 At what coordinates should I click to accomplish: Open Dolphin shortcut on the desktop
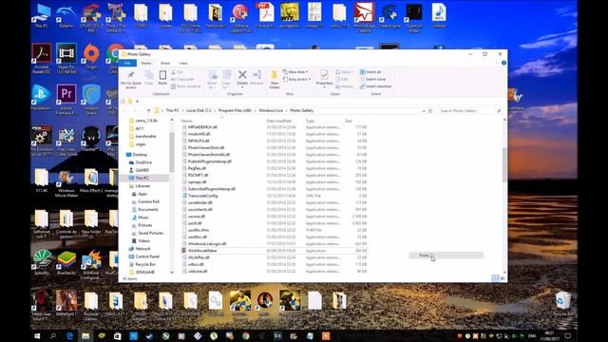coord(66,16)
